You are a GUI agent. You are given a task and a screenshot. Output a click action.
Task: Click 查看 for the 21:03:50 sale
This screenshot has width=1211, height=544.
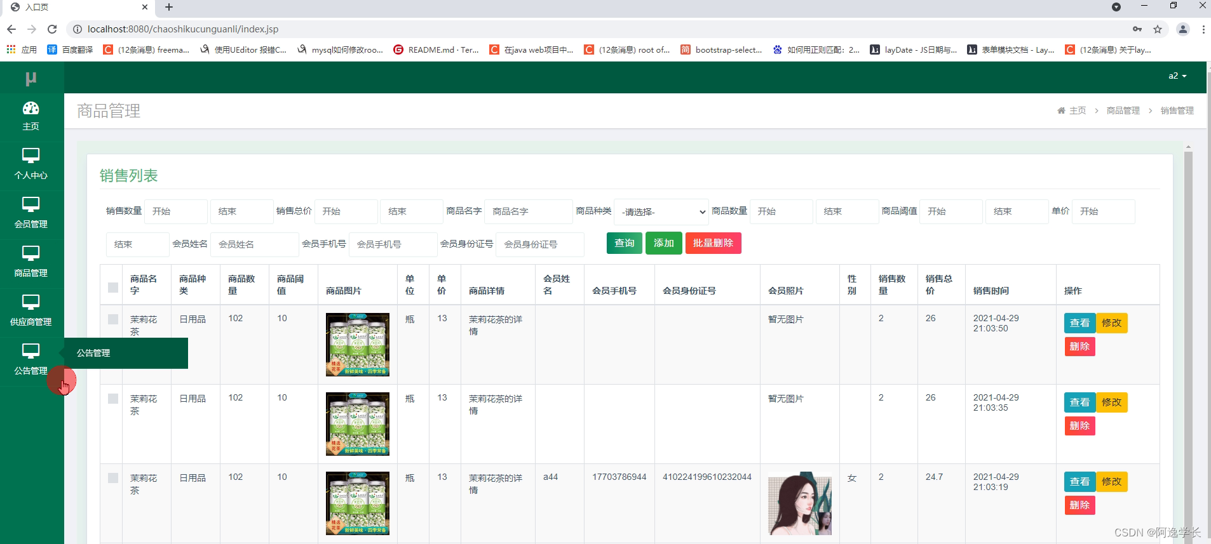[1079, 323]
